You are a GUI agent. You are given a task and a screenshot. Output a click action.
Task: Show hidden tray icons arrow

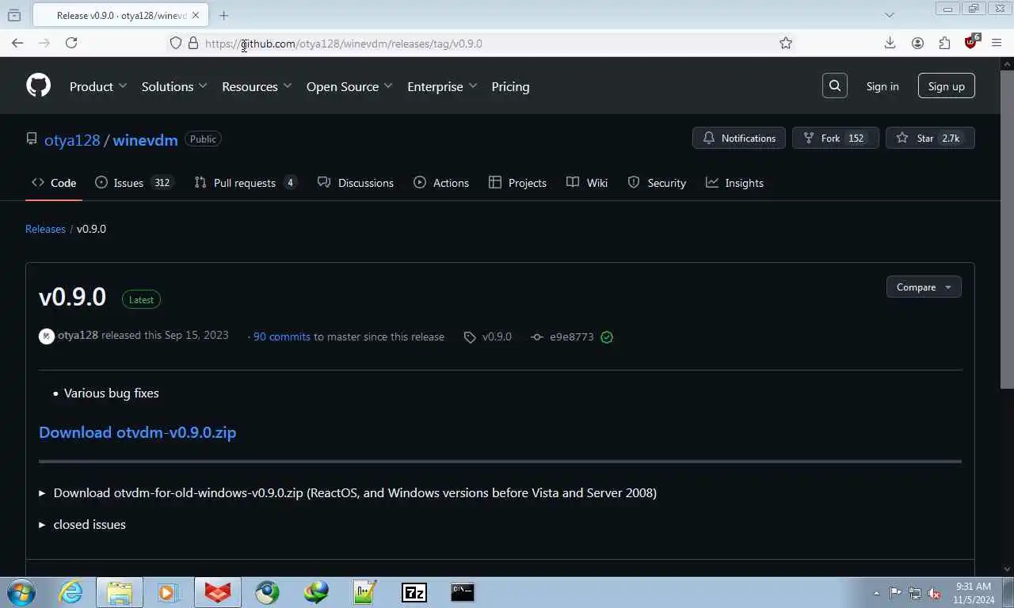coord(876,593)
